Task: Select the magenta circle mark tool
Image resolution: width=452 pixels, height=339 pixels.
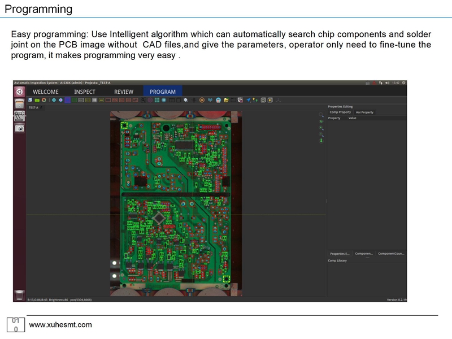Action: point(60,100)
